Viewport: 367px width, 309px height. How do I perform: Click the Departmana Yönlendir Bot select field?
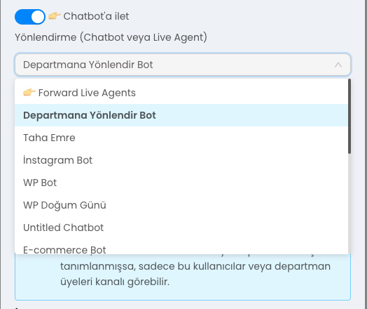click(183, 65)
